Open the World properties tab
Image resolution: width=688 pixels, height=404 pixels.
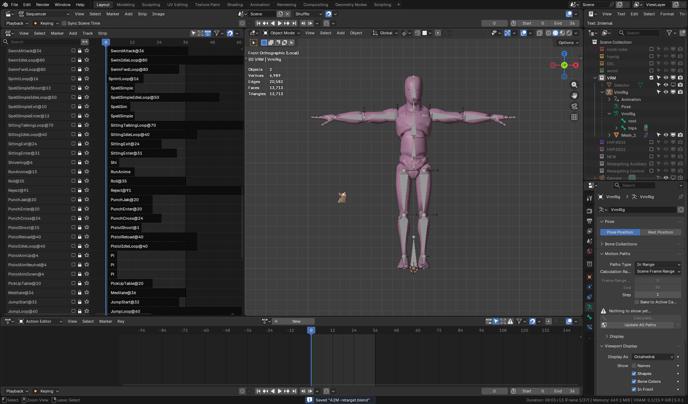click(589, 251)
